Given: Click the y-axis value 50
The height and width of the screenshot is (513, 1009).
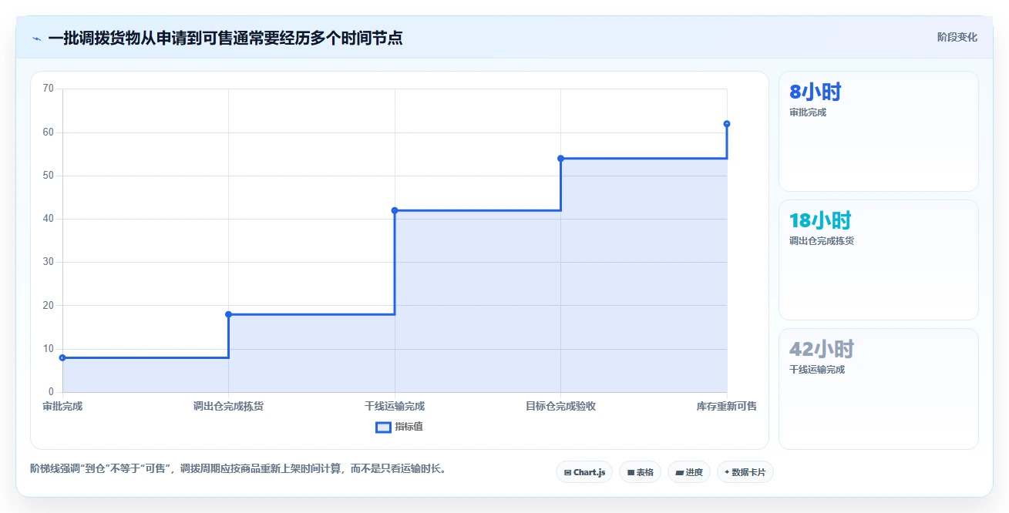Looking at the screenshot, I should [49, 176].
